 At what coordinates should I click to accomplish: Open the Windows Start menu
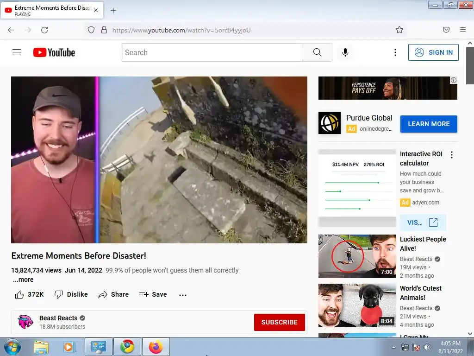pyautogui.click(x=12, y=347)
